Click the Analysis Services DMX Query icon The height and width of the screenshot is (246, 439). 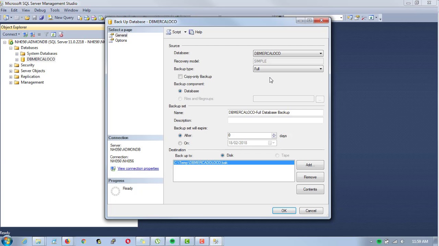pyautogui.click(x=94, y=17)
